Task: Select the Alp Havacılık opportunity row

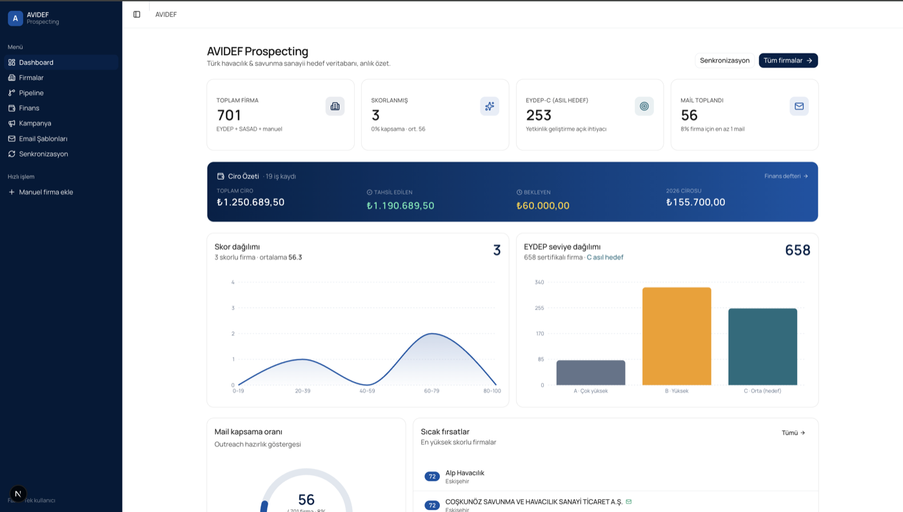Action: coord(615,477)
